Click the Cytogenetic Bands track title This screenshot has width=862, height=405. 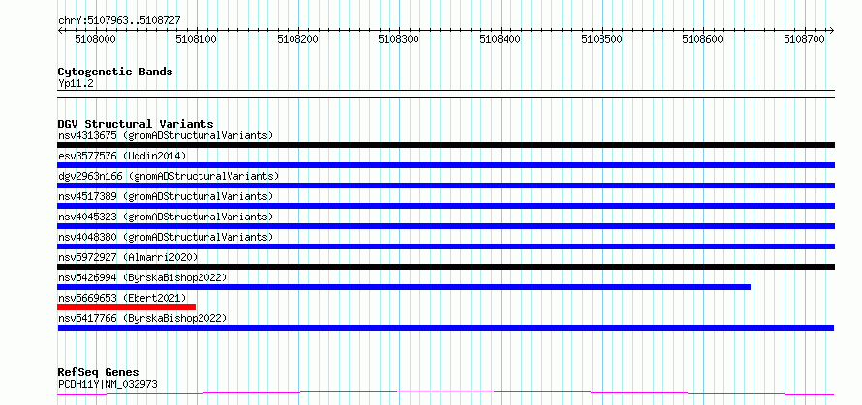point(115,72)
